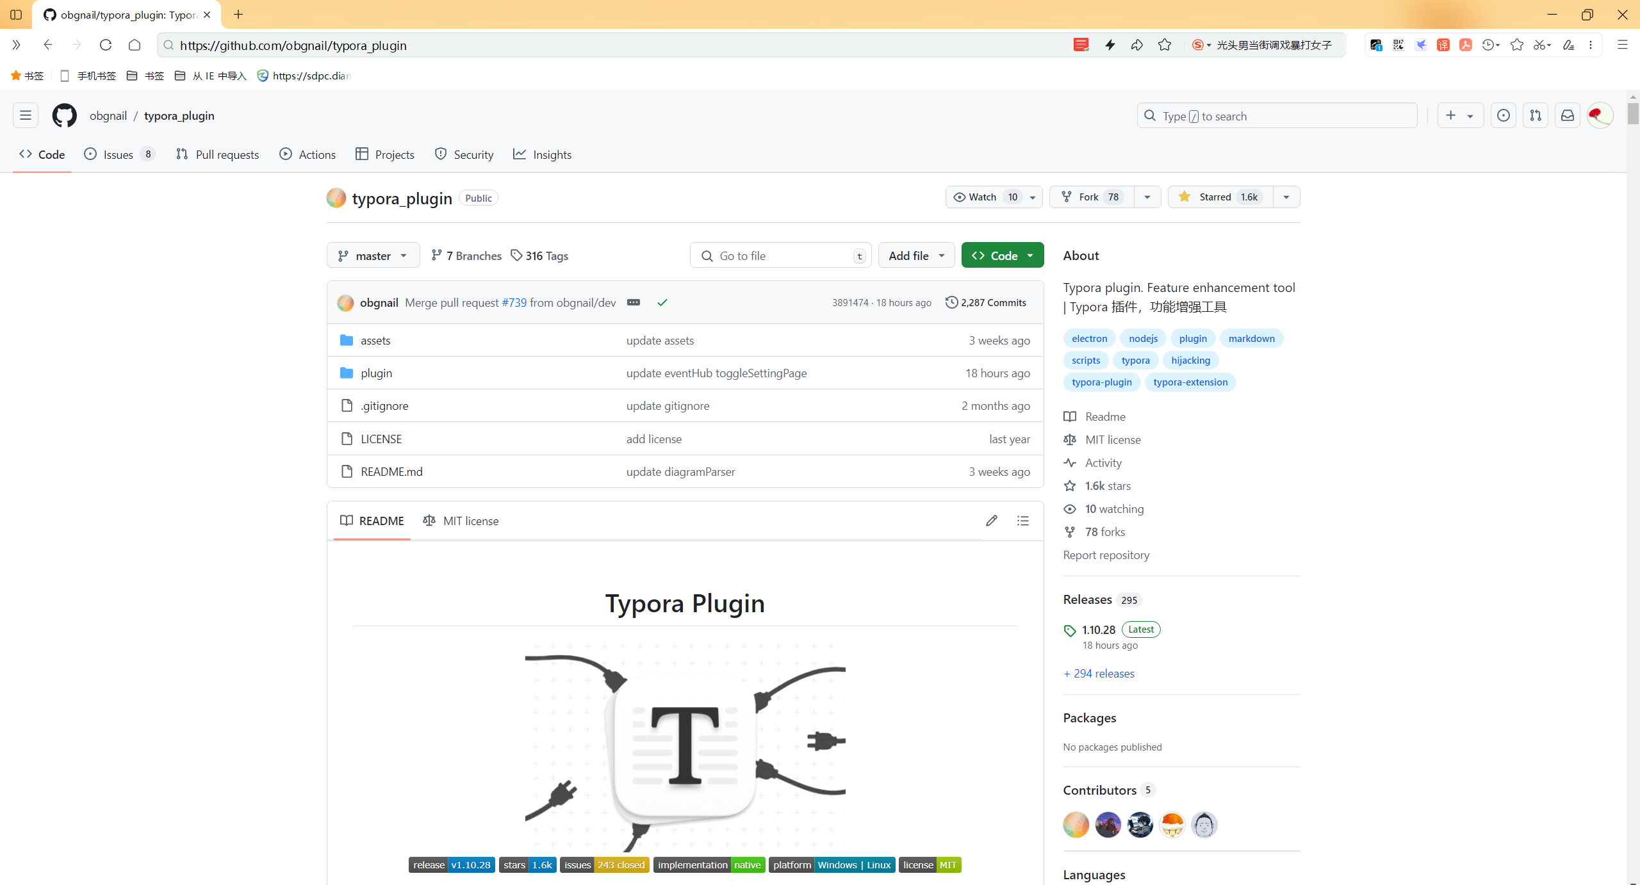Viewport: 1640px width, 885px height.
Task: Open the notifications inbox icon
Action: point(1568,116)
